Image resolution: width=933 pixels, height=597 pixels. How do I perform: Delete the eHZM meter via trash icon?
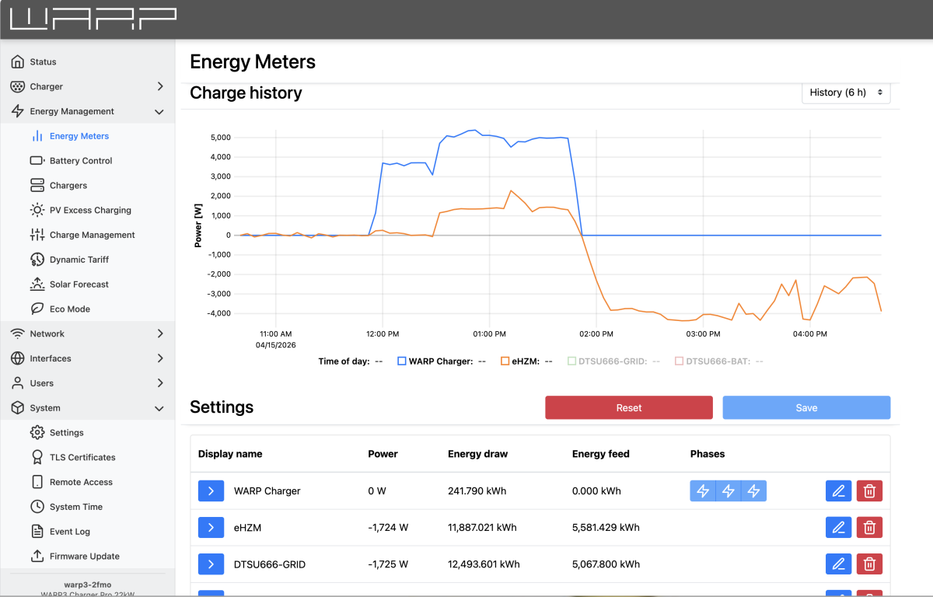[869, 527]
